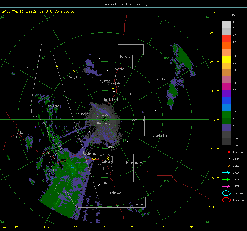The height and width of the screenshot is (231, 247).
Task: Select the Drumheller label
Action: (161, 135)
